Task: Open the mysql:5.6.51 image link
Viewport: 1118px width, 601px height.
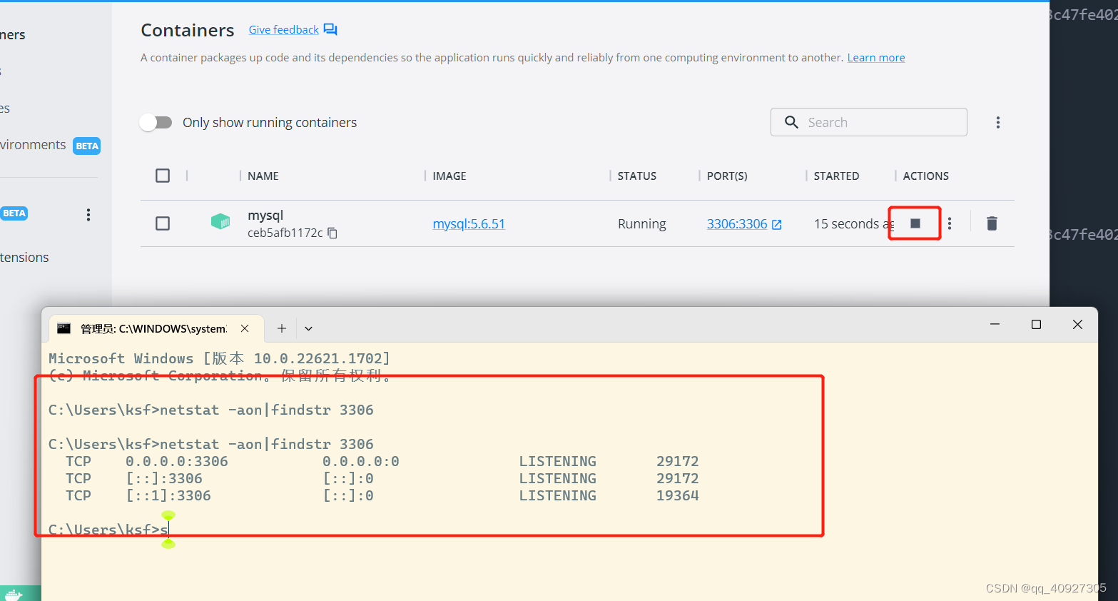Action: click(x=469, y=223)
